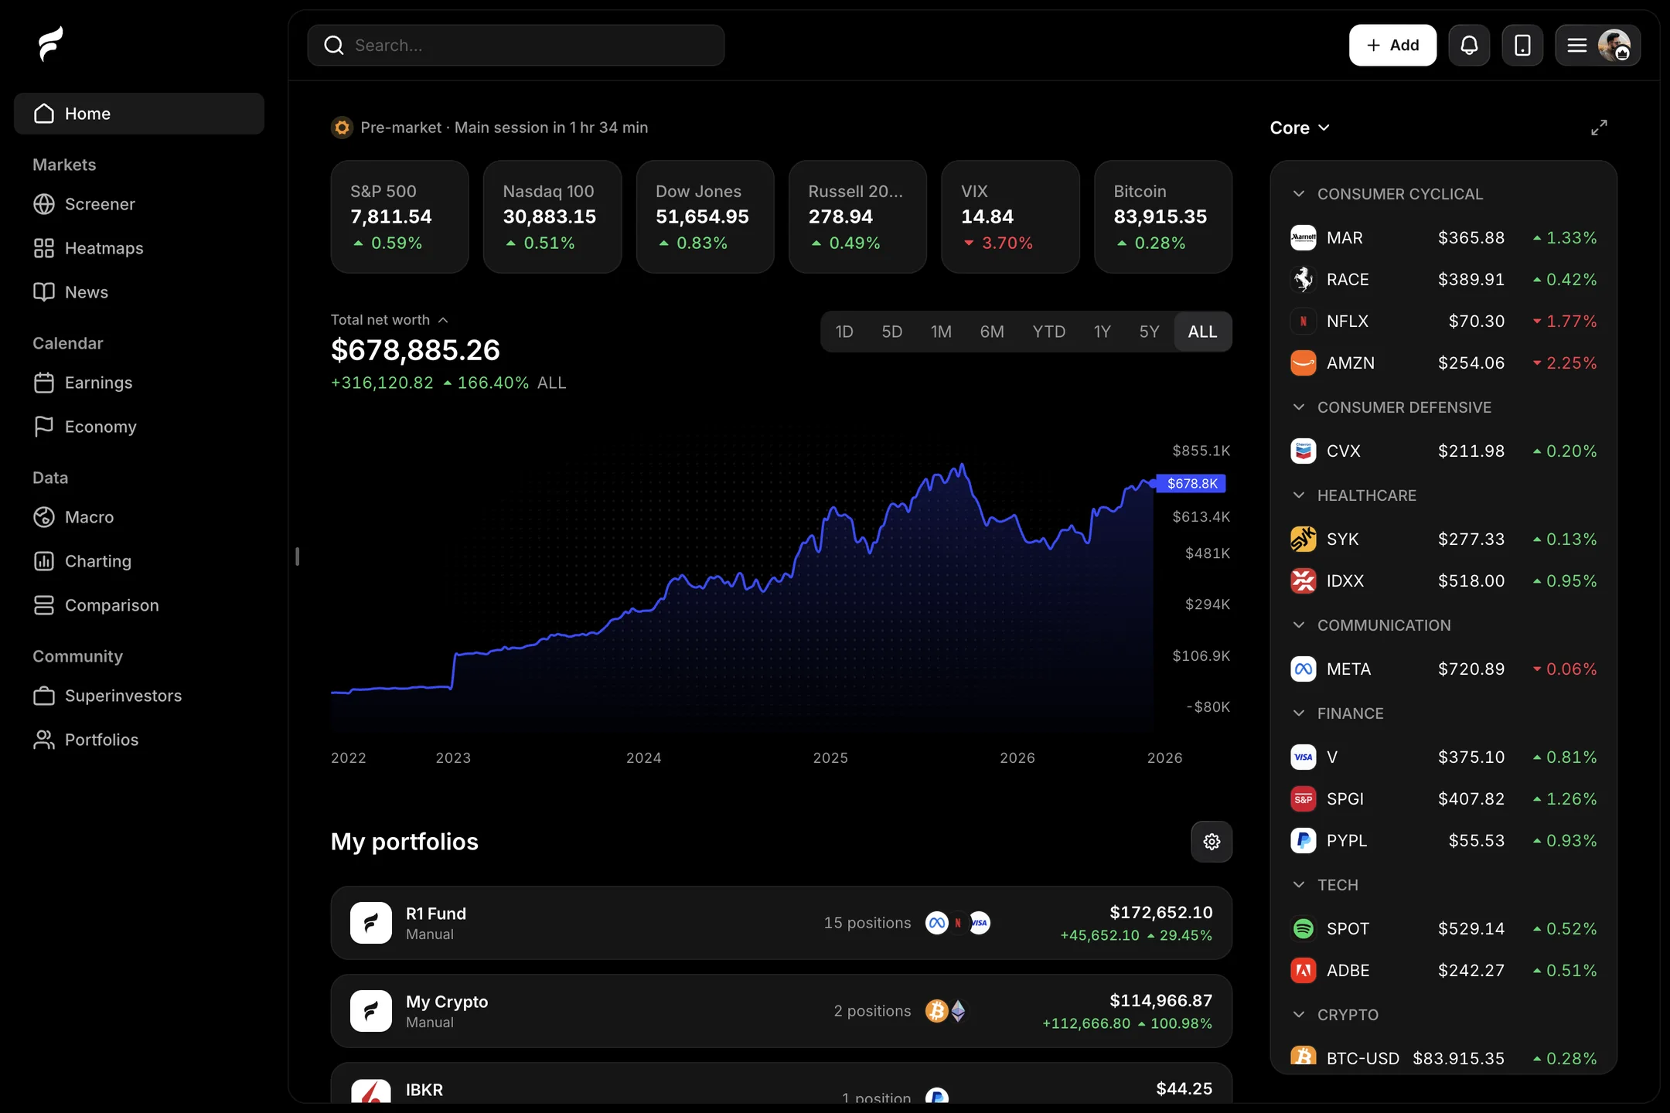Open the Core watchlist dropdown

pyautogui.click(x=1300, y=128)
